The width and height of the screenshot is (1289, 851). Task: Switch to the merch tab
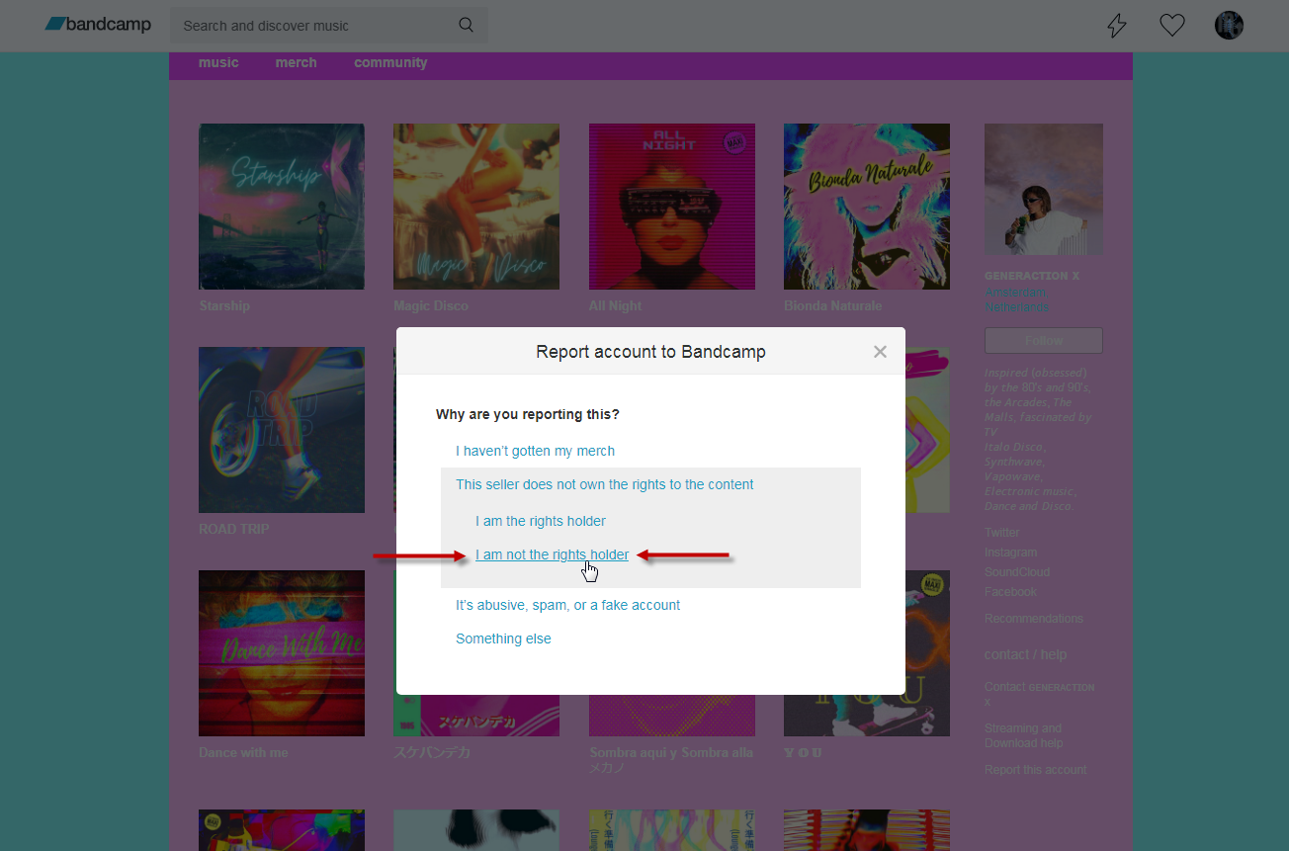[297, 62]
